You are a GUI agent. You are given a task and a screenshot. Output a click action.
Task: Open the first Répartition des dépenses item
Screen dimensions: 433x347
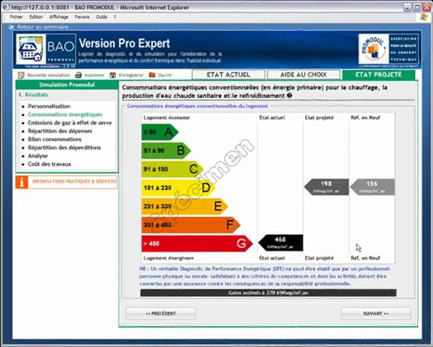click(60, 131)
